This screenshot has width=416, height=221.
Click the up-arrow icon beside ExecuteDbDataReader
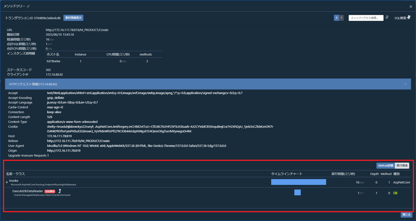59,191
